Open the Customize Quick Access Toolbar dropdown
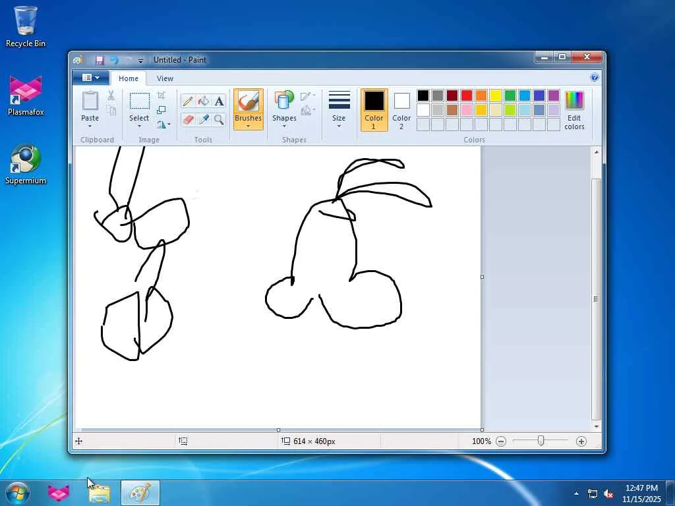The image size is (675, 506). (x=140, y=60)
